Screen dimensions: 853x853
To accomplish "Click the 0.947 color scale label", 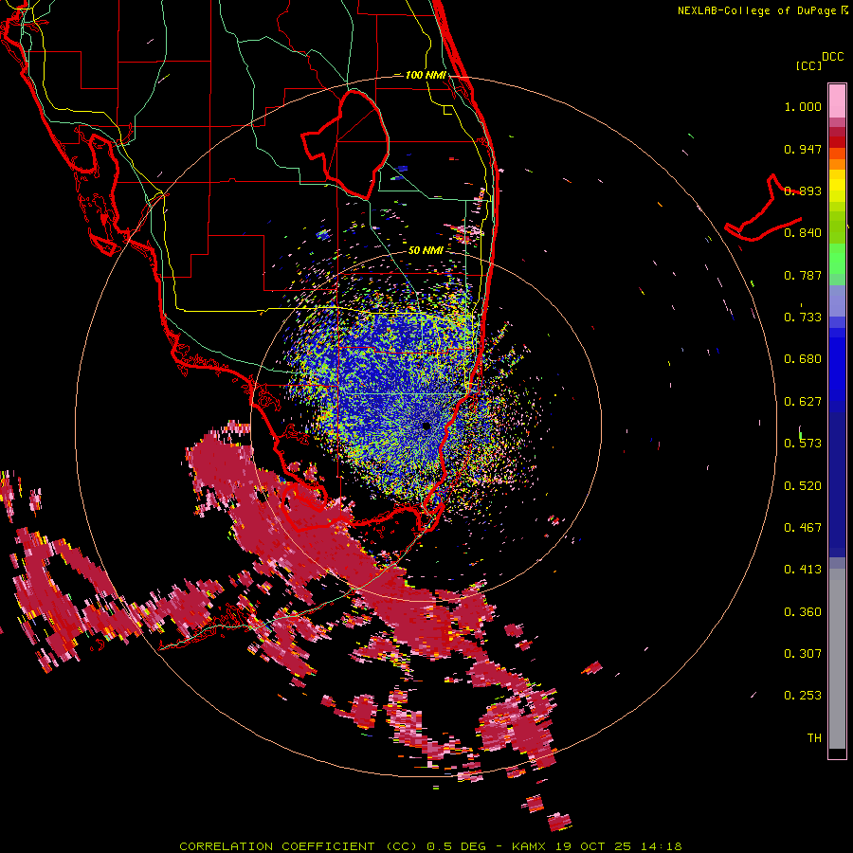I will (x=803, y=149).
